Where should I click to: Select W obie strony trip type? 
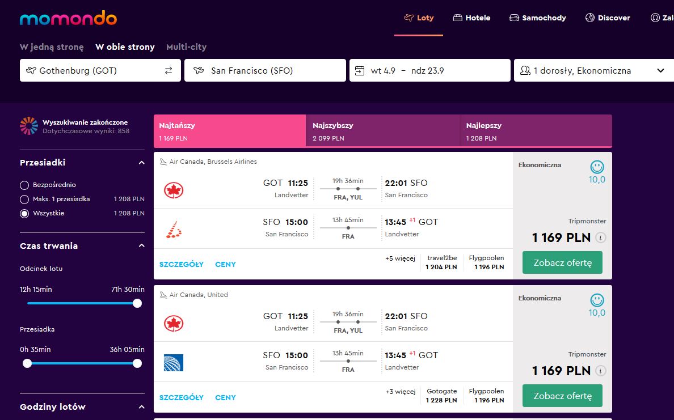[x=125, y=47]
